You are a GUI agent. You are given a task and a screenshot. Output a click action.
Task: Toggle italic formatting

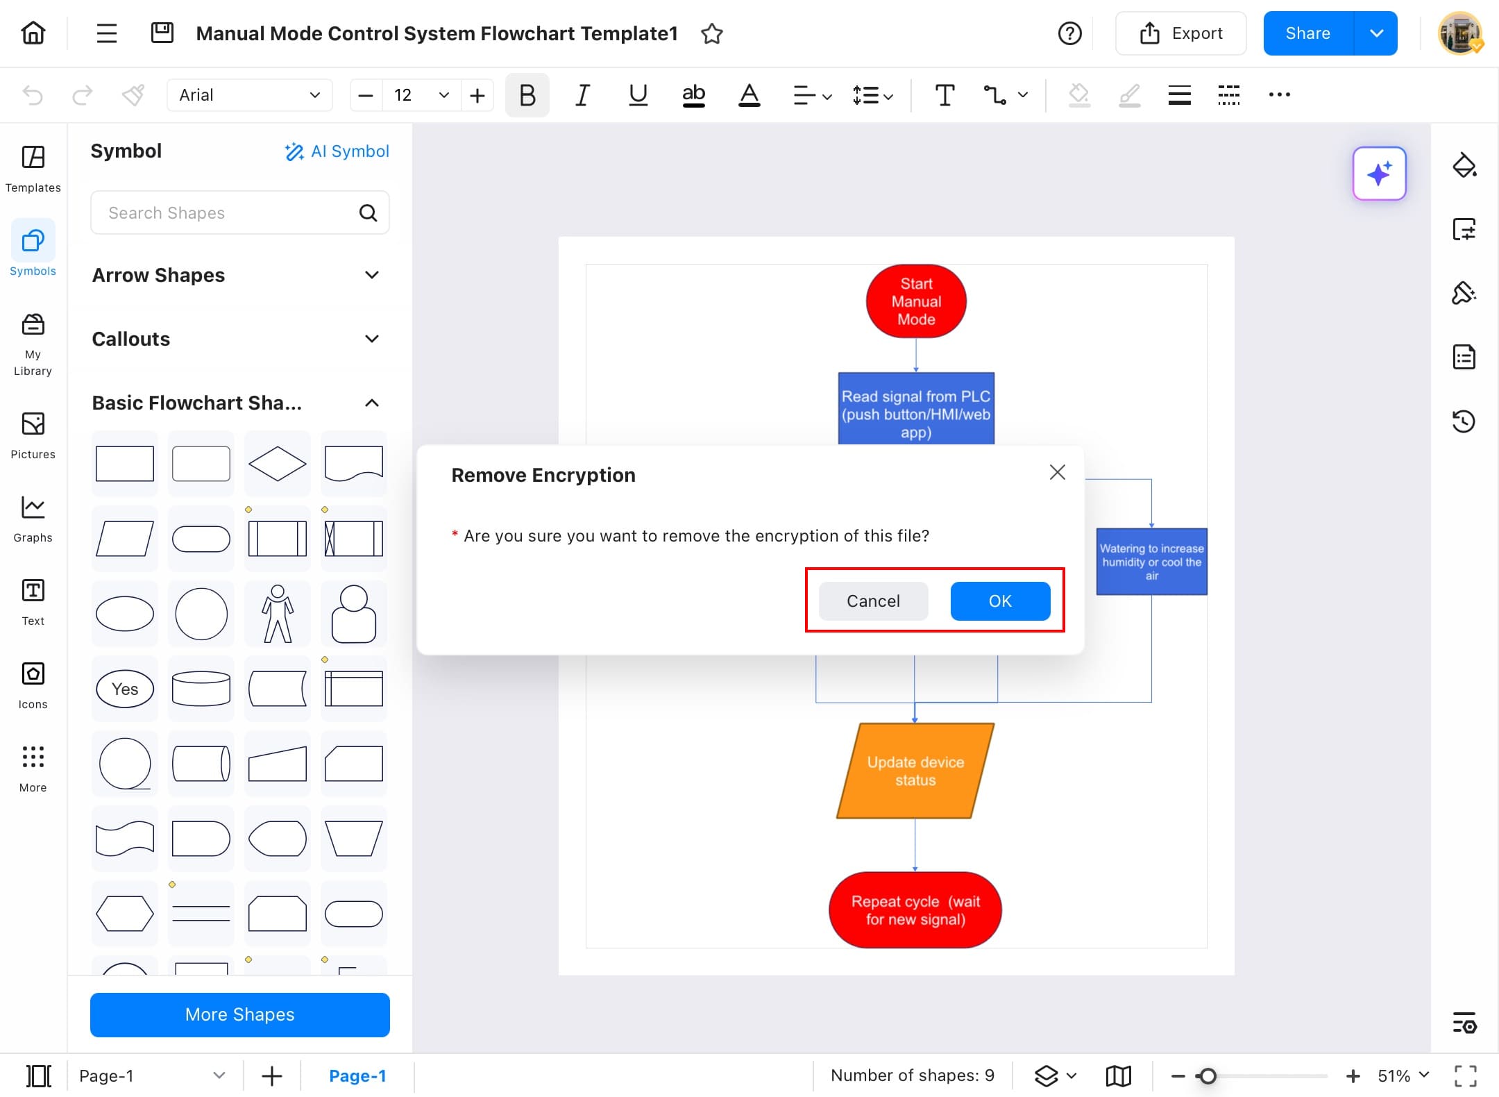[582, 95]
